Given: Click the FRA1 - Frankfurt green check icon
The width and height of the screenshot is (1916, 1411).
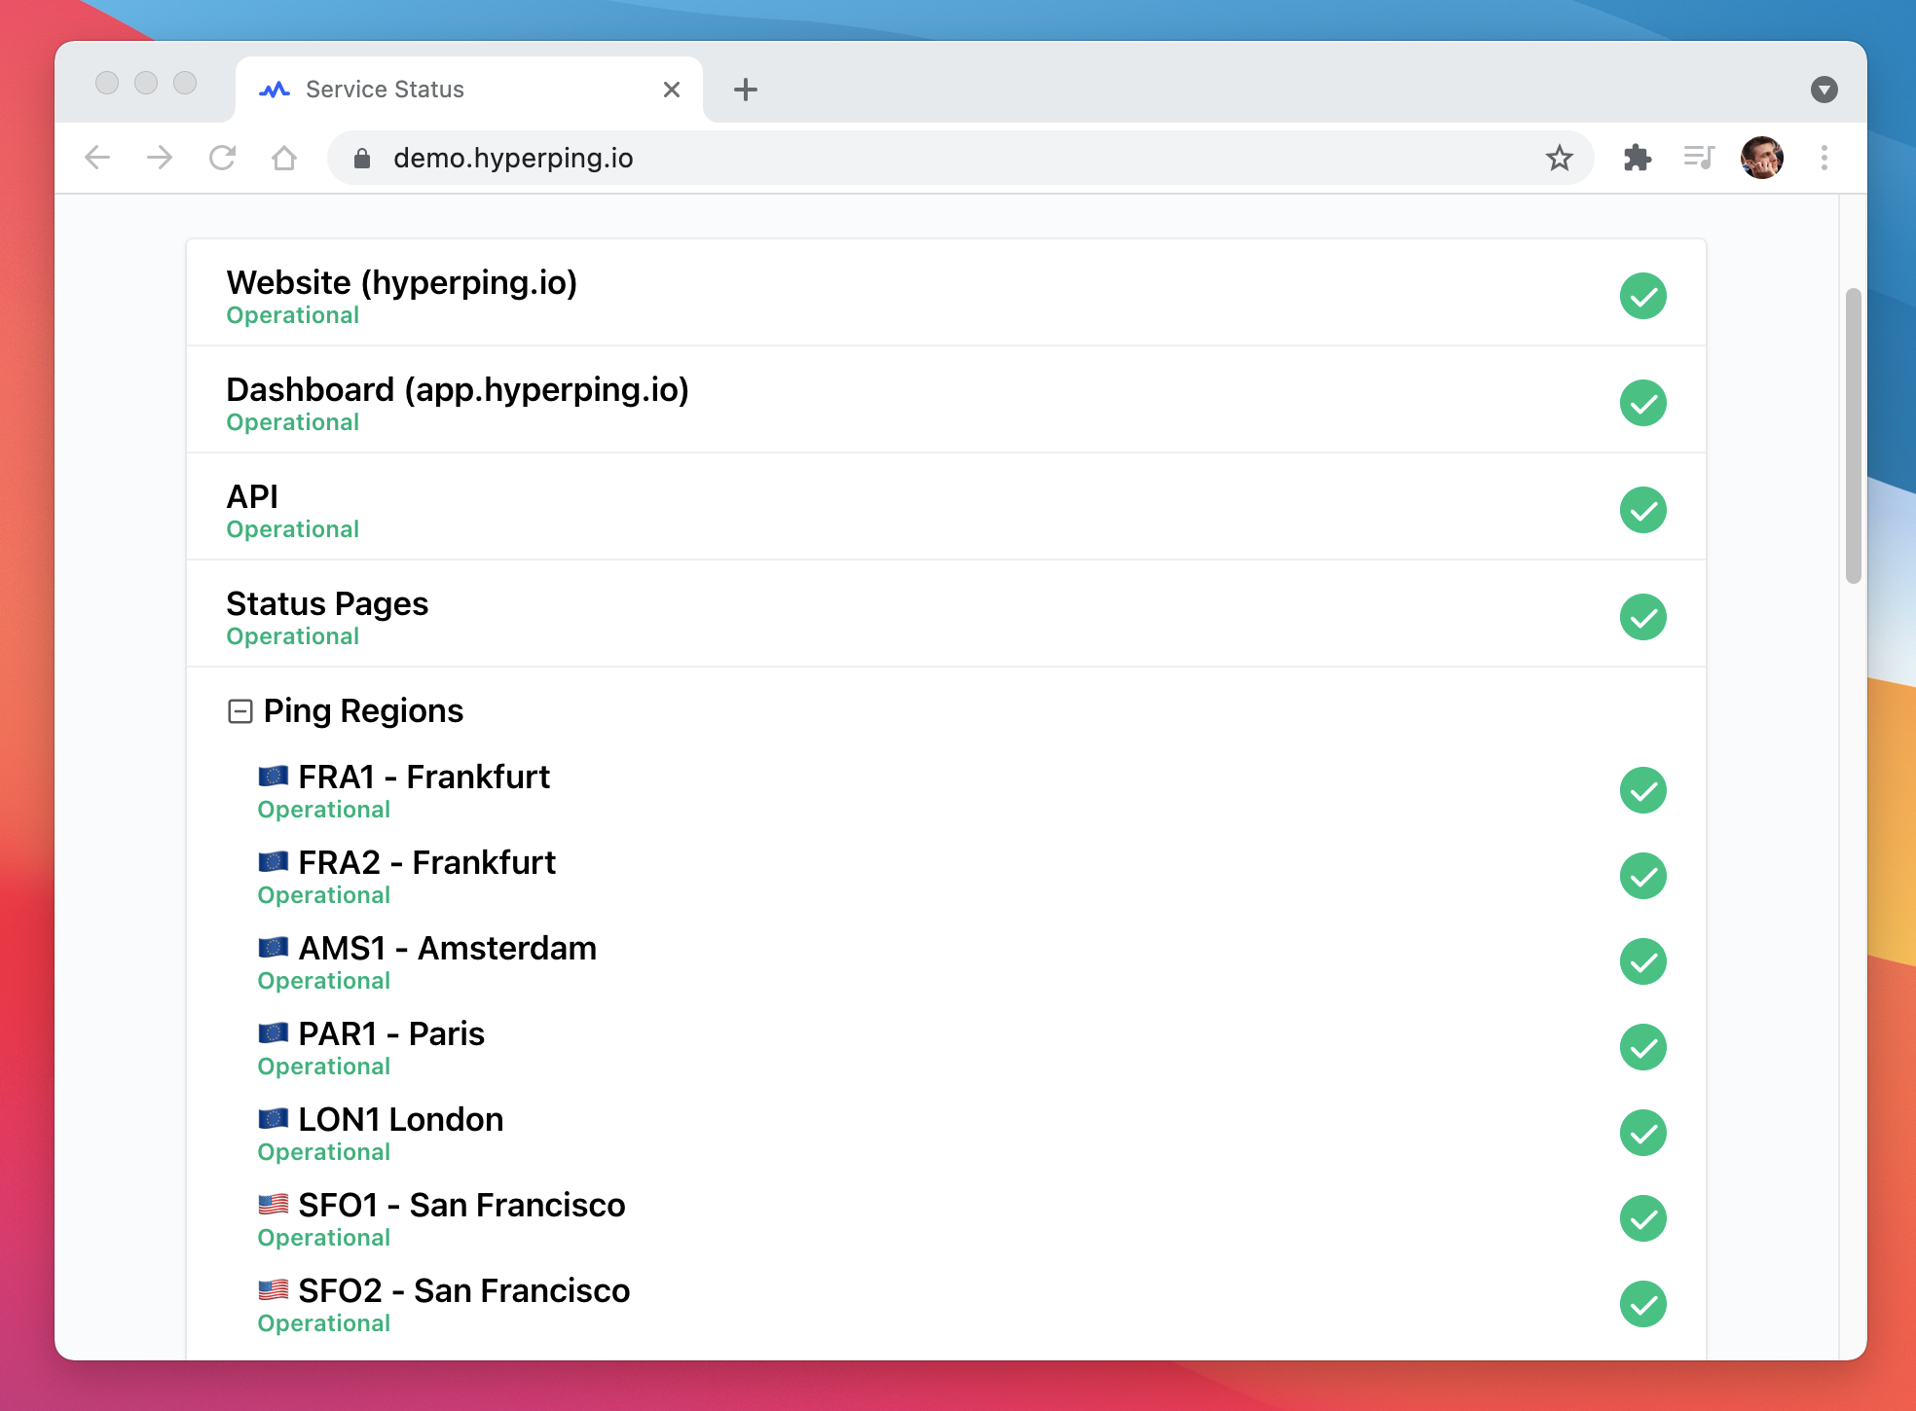Looking at the screenshot, I should 1643,790.
